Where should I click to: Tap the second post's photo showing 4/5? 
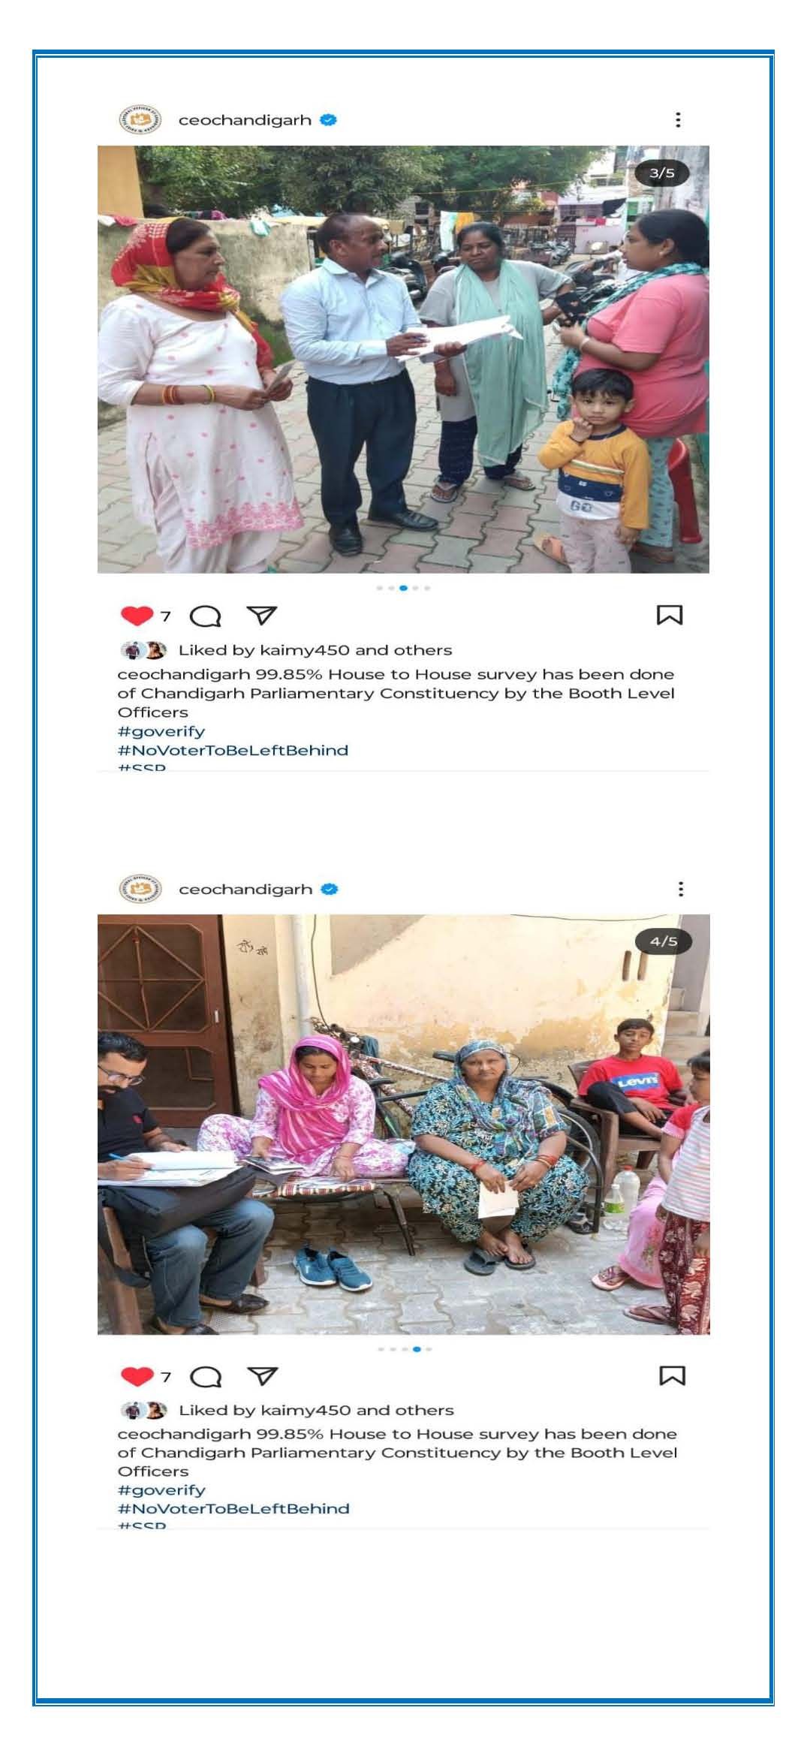click(x=403, y=1124)
